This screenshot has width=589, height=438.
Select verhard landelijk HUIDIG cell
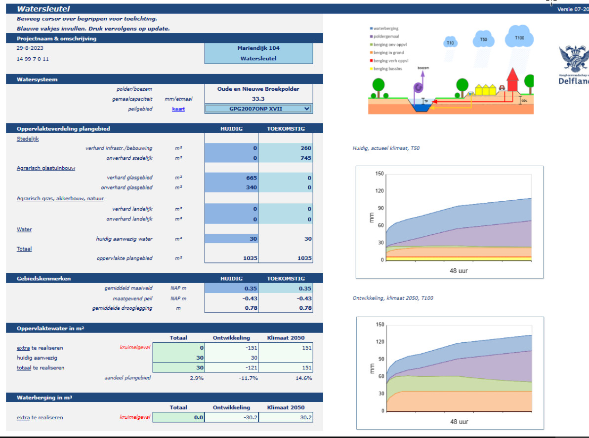pos(231,209)
